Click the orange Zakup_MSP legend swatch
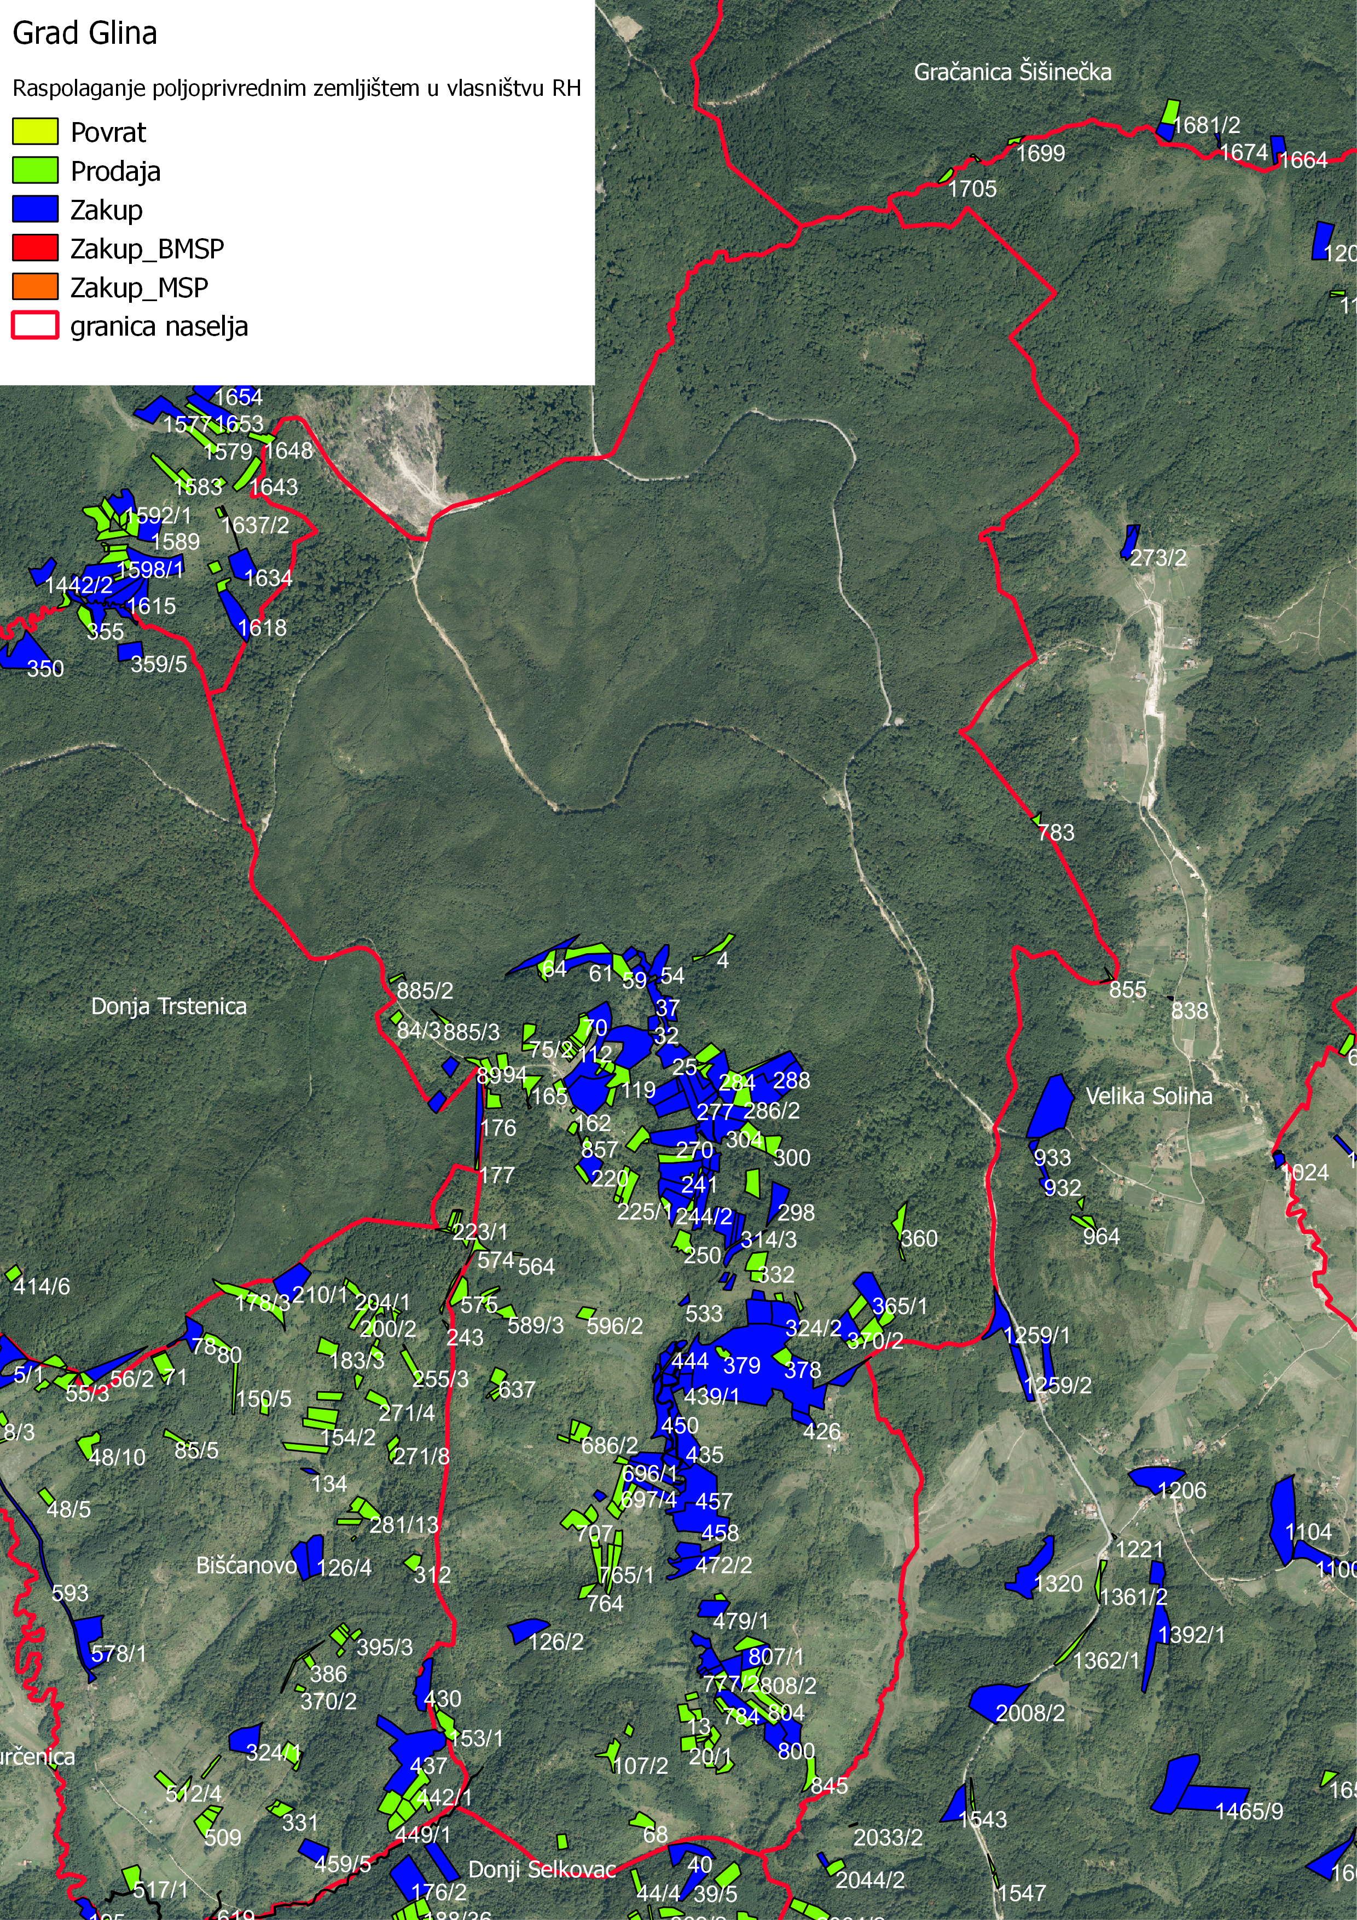The height and width of the screenshot is (1920, 1357). [x=35, y=287]
